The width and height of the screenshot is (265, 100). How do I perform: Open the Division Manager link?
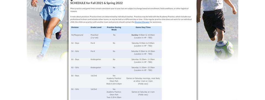click(142, 22)
